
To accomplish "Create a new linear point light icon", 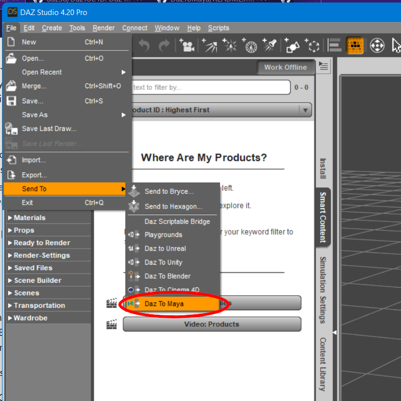I will pyautogui.click(x=249, y=46).
